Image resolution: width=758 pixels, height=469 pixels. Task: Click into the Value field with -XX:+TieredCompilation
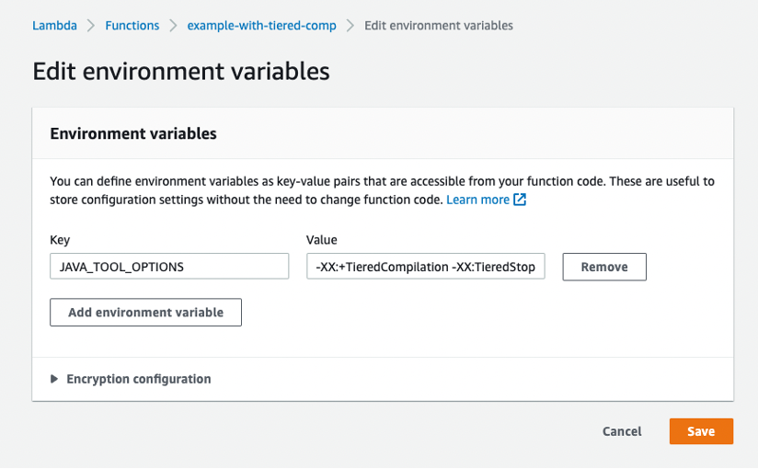point(426,267)
